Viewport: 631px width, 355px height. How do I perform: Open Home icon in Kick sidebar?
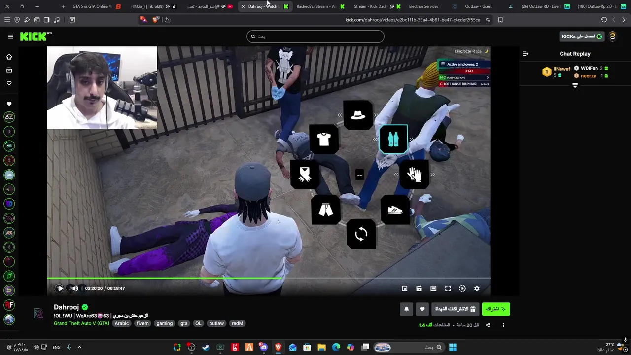point(9,57)
